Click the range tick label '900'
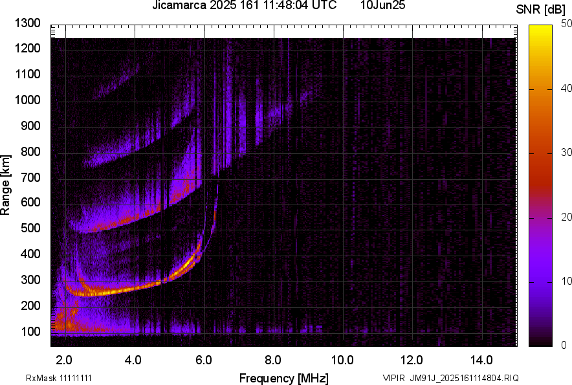The image size is (572, 385). click(30, 126)
